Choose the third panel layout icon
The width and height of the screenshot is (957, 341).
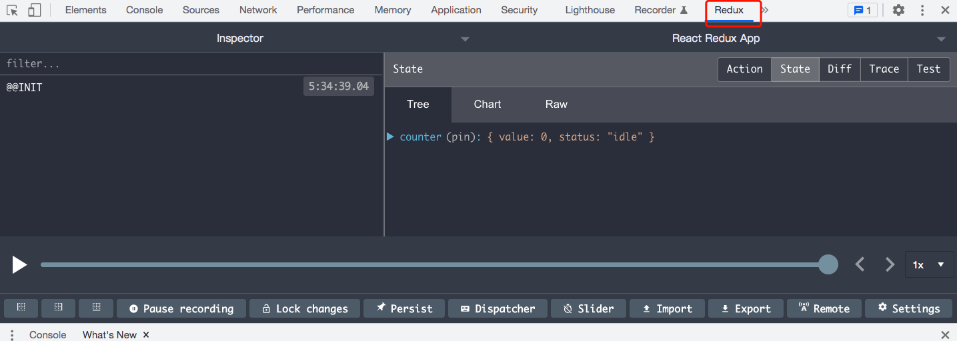coord(96,308)
